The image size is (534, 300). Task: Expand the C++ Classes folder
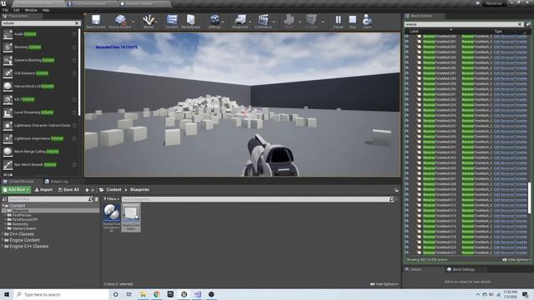click(3, 234)
